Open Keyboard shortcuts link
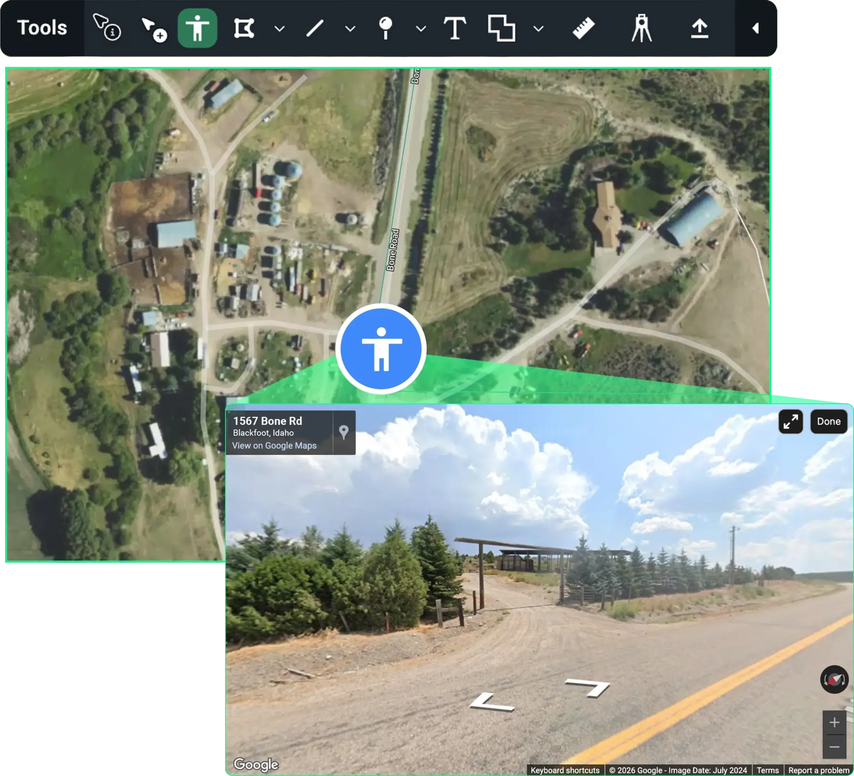 click(x=565, y=770)
